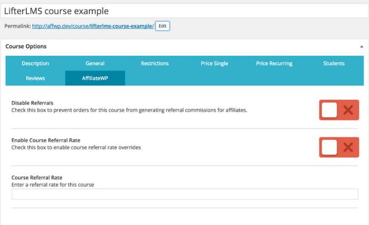Click the Edit permalink button
369x225 pixels.
click(x=162, y=25)
